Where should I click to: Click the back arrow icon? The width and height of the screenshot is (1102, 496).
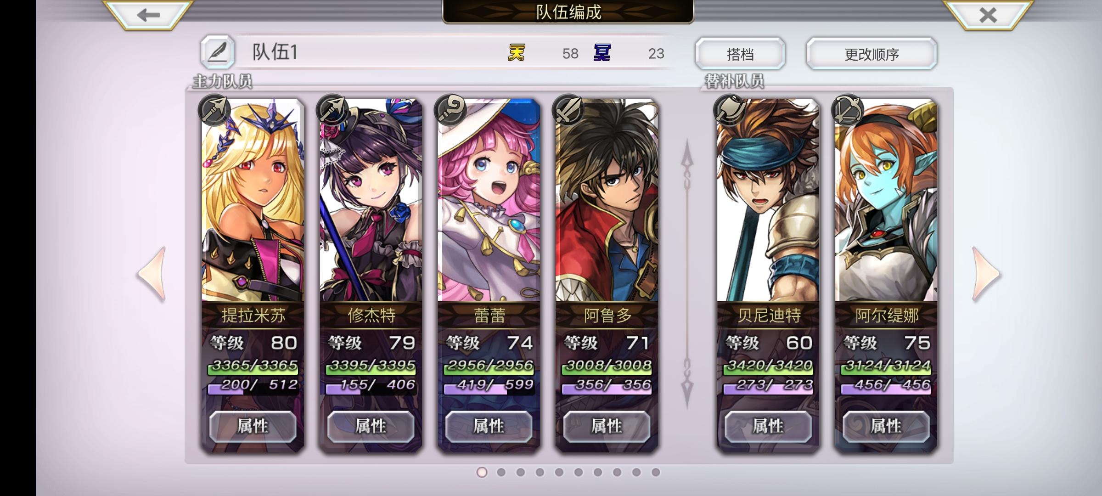point(148,15)
